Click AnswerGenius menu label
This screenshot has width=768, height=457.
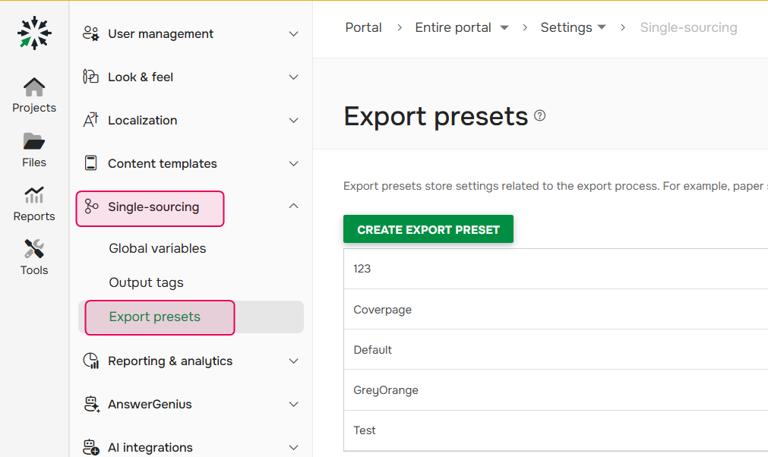coord(150,404)
